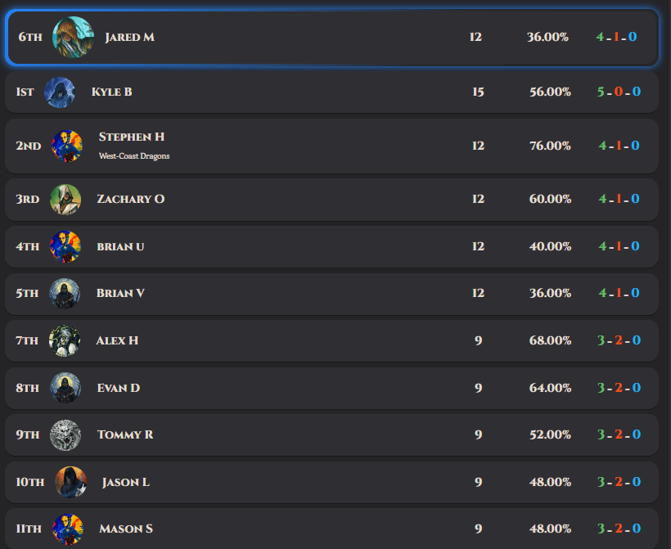The height and width of the screenshot is (549, 671).
Task: Click Alex H's avatar icon
Action: coord(65,340)
